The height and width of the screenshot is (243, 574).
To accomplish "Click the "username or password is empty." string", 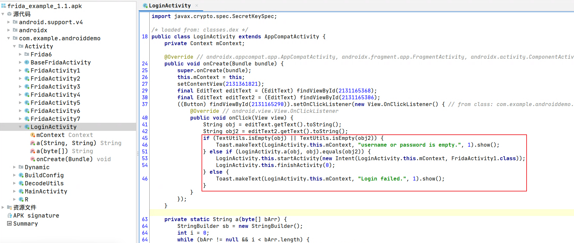I will coord(410,145).
